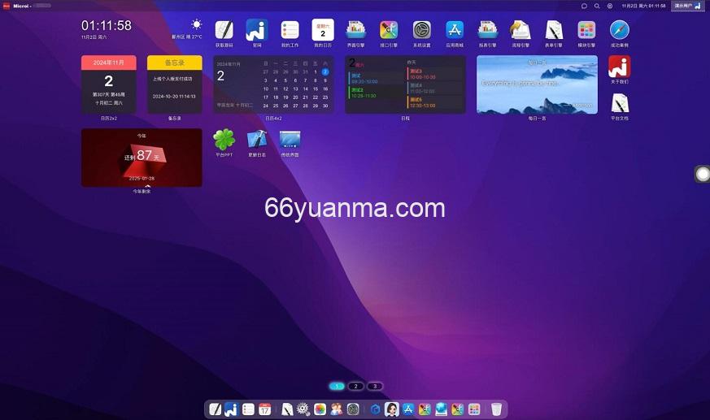Select day 30 in calendar widget
Image resolution: width=710 pixels, height=420 pixels.
click(x=325, y=106)
